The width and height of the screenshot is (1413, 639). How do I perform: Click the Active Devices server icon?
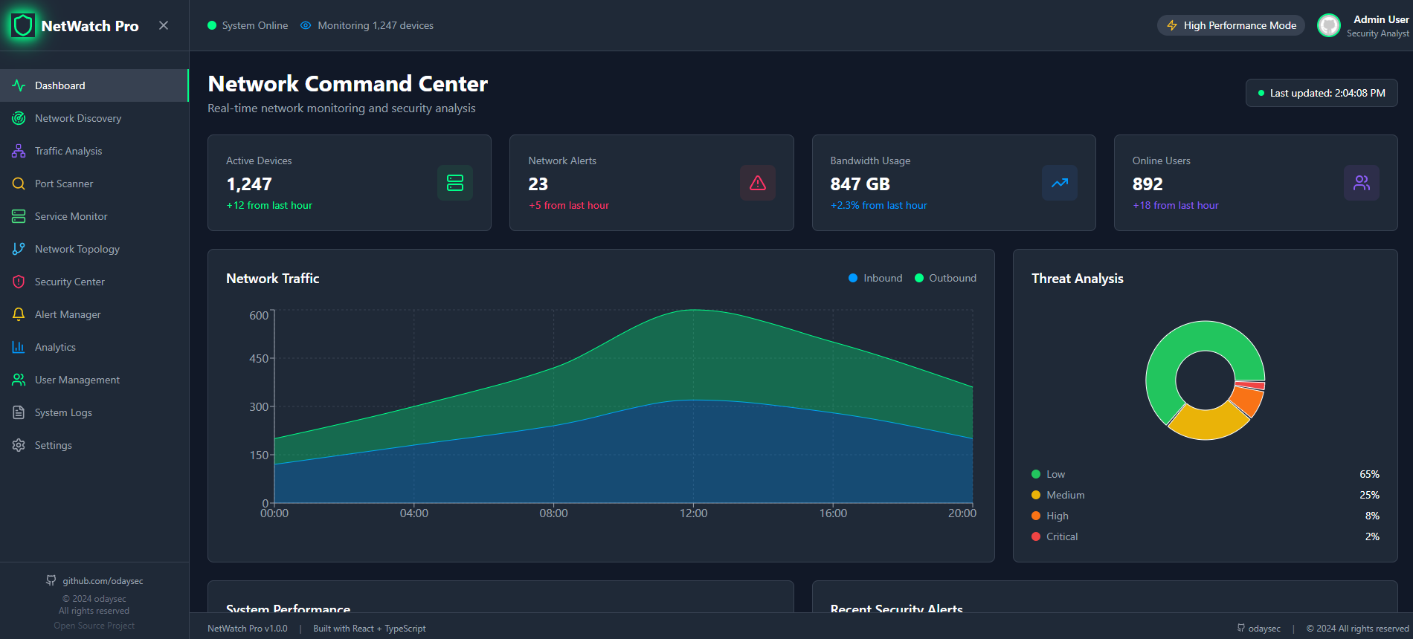point(455,183)
